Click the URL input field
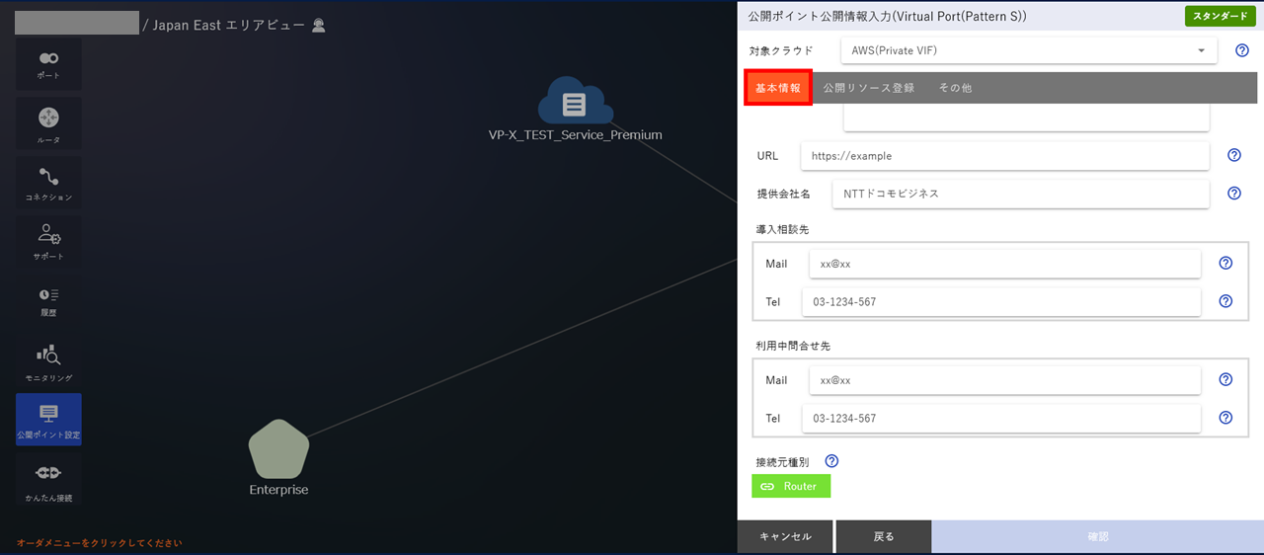 coord(1005,155)
